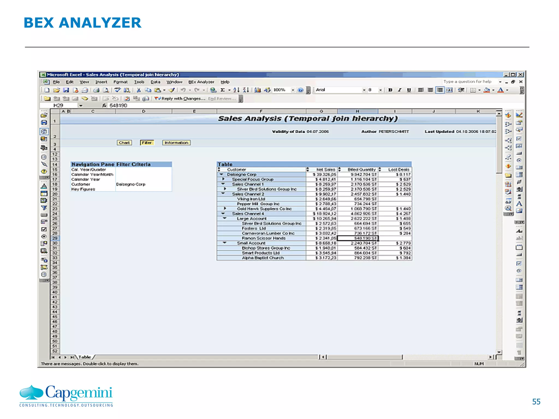Open the Insert menu

(x=101, y=82)
